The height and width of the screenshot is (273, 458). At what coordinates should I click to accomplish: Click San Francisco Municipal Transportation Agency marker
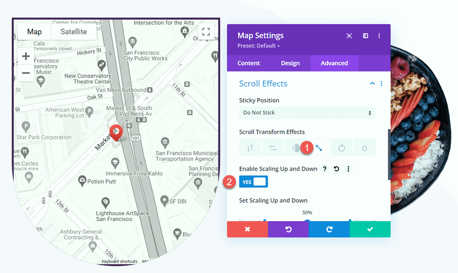(165, 142)
